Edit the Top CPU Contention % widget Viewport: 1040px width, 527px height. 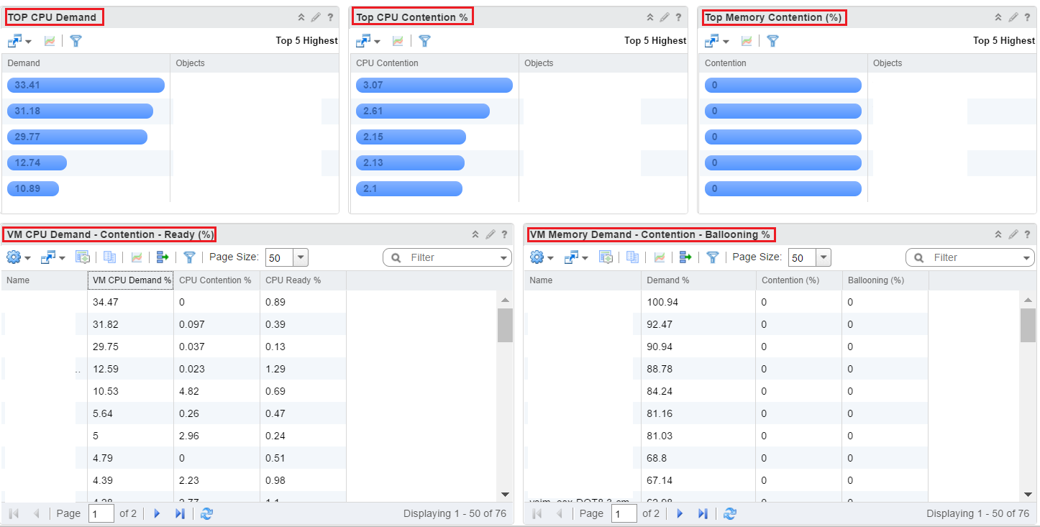click(665, 17)
